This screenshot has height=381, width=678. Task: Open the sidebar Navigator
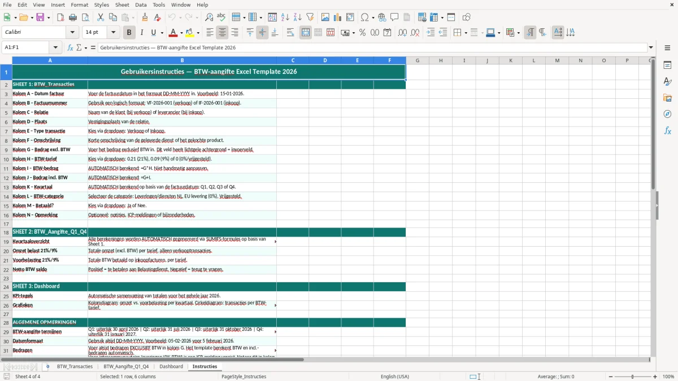(667, 114)
